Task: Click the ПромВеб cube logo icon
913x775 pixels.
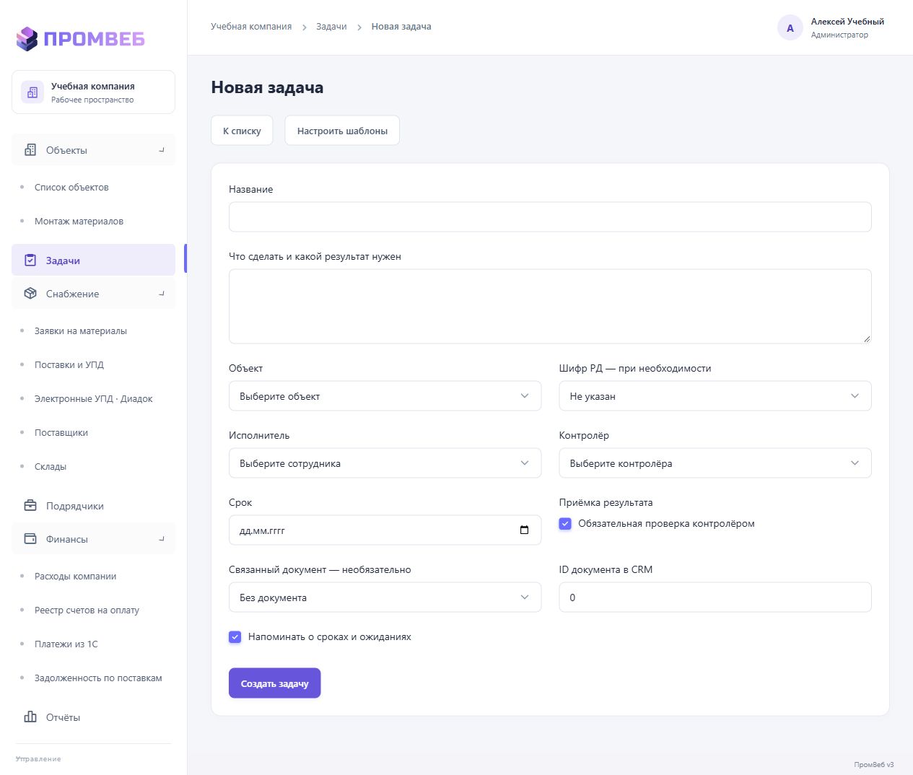Action: click(x=27, y=39)
